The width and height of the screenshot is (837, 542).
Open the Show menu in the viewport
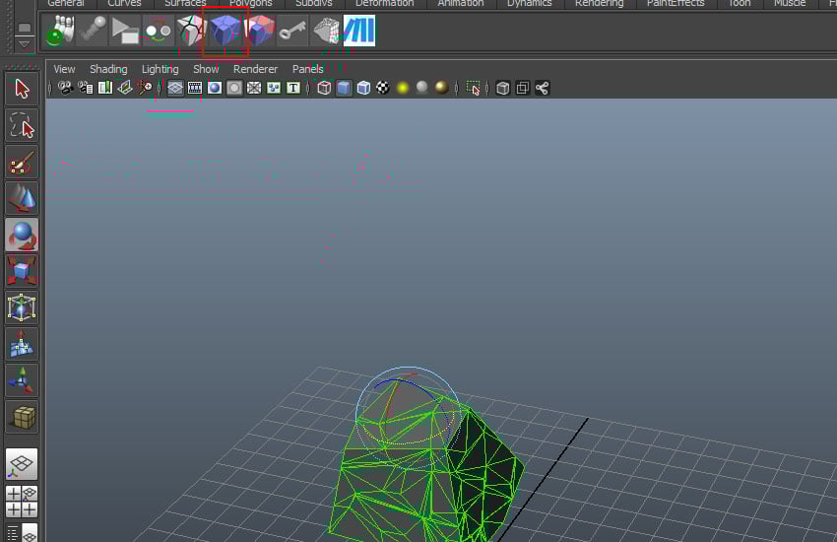tap(206, 69)
